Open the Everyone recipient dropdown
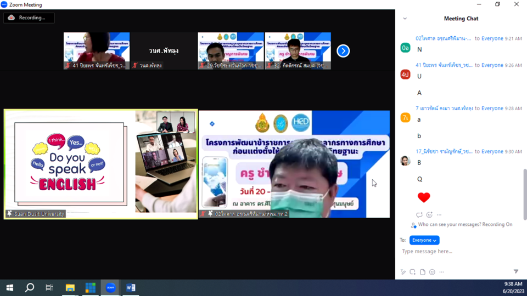The image size is (527, 296). [424, 240]
